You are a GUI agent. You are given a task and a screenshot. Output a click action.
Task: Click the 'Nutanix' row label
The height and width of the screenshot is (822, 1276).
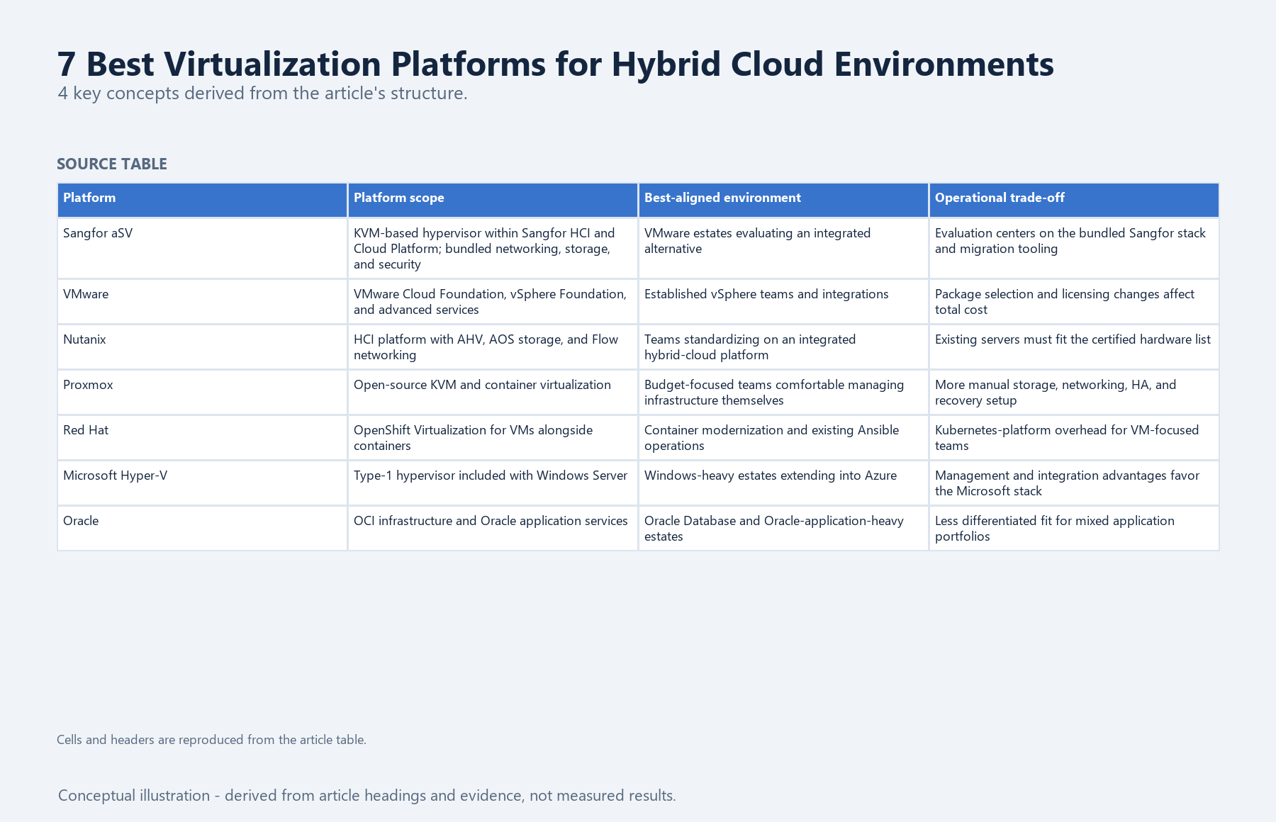pyautogui.click(x=202, y=347)
